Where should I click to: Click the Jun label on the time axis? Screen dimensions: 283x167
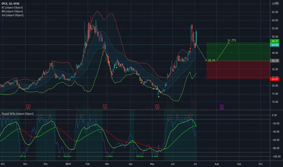pyautogui.click(x=173, y=164)
